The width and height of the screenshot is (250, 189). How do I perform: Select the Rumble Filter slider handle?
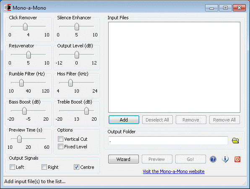tap(21, 83)
